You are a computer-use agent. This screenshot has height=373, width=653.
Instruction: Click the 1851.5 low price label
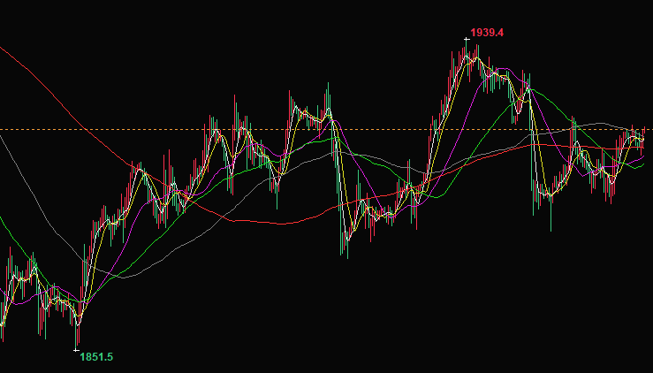pos(96,357)
